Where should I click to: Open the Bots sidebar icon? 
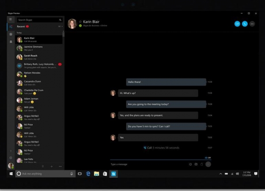click(11, 41)
